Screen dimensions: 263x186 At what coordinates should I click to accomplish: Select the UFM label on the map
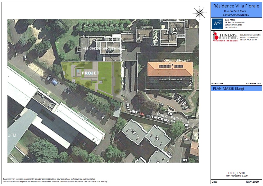coord(12,135)
